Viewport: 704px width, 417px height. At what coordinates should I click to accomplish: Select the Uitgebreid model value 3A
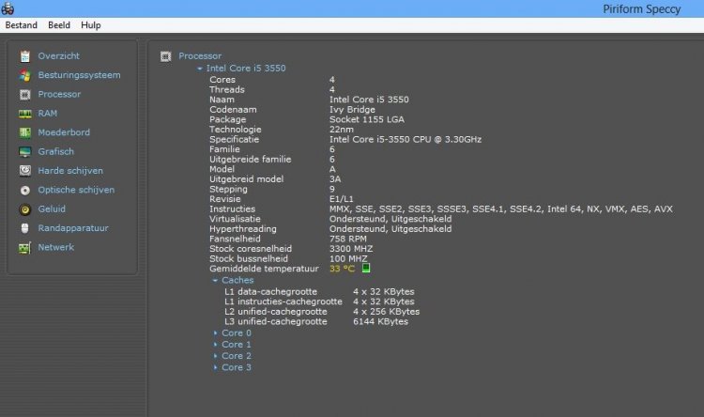tap(334, 179)
